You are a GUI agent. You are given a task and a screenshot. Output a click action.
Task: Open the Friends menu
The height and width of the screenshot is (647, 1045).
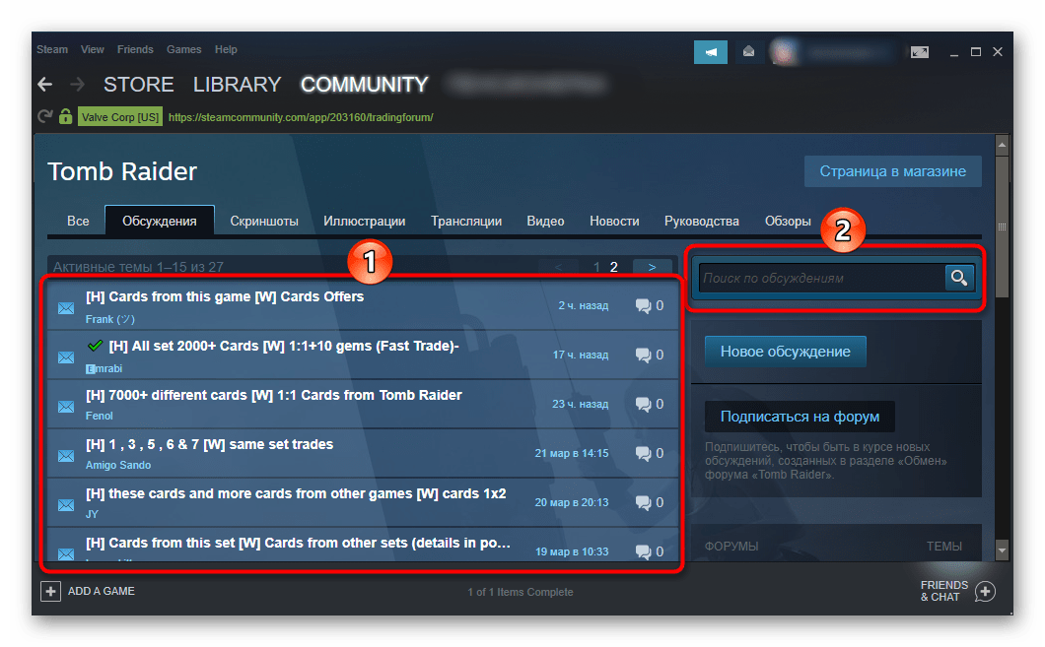click(x=135, y=49)
